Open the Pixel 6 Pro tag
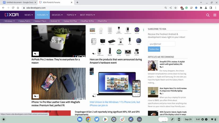This screenshot has width=219, height=123. pyautogui.click(x=102, y=21)
